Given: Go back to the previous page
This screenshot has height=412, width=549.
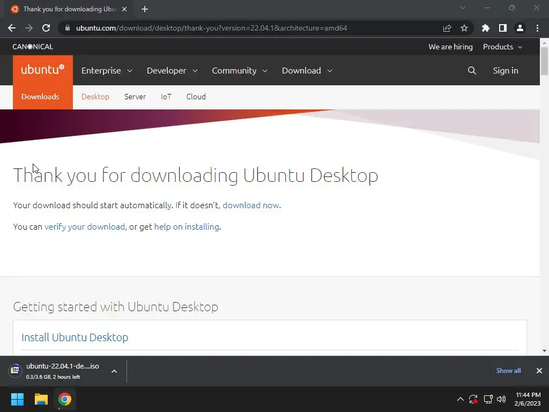Looking at the screenshot, I should point(12,28).
